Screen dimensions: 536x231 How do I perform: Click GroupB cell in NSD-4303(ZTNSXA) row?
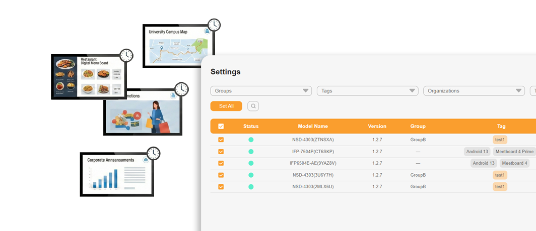pos(418,140)
